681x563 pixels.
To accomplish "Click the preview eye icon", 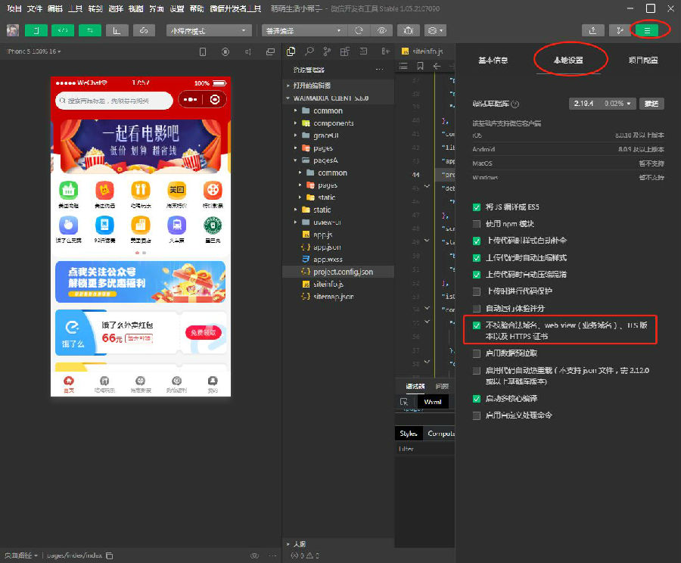I will coord(382,30).
